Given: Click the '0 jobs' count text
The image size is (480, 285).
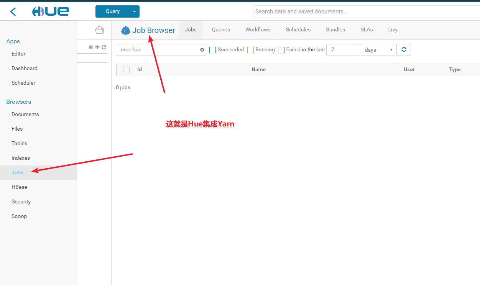Looking at the screenshot, I should [x=123, y=87].
